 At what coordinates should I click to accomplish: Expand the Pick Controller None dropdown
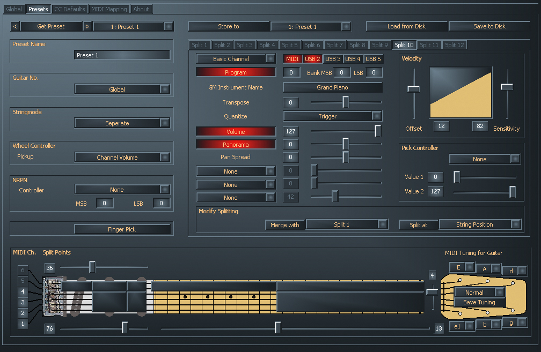(x=485, y=159)
